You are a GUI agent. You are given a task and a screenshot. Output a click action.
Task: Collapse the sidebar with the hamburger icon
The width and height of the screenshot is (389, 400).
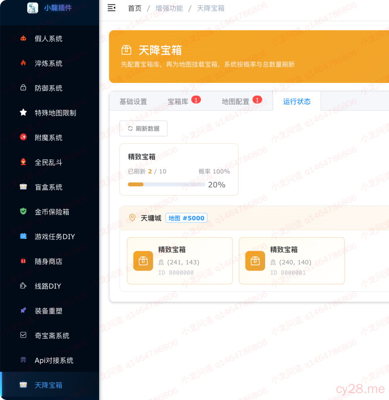[112, 8]
